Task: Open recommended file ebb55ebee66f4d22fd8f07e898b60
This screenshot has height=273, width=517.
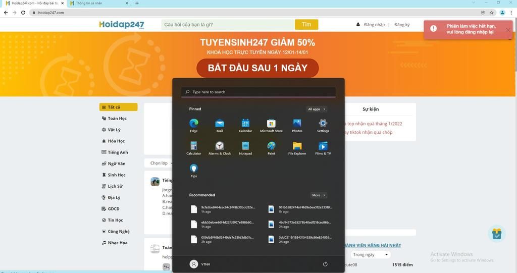Action: [223, 224]
